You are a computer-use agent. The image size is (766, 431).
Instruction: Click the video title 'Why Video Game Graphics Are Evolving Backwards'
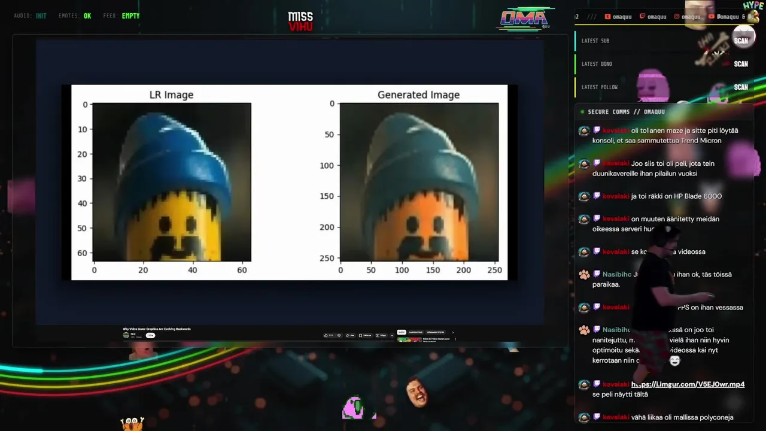[x=157, y=329]
